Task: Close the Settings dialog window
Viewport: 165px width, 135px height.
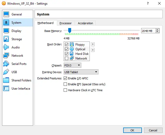Action: click(159, 3)
